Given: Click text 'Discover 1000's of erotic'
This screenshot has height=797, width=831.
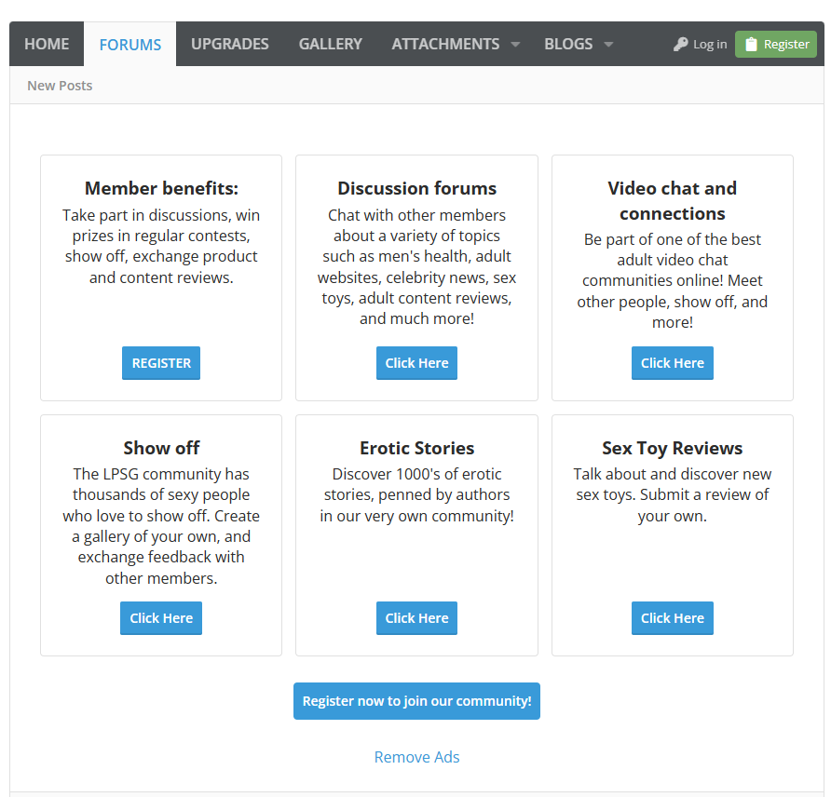Looking at the screenshot, I should tap(416, 474).
